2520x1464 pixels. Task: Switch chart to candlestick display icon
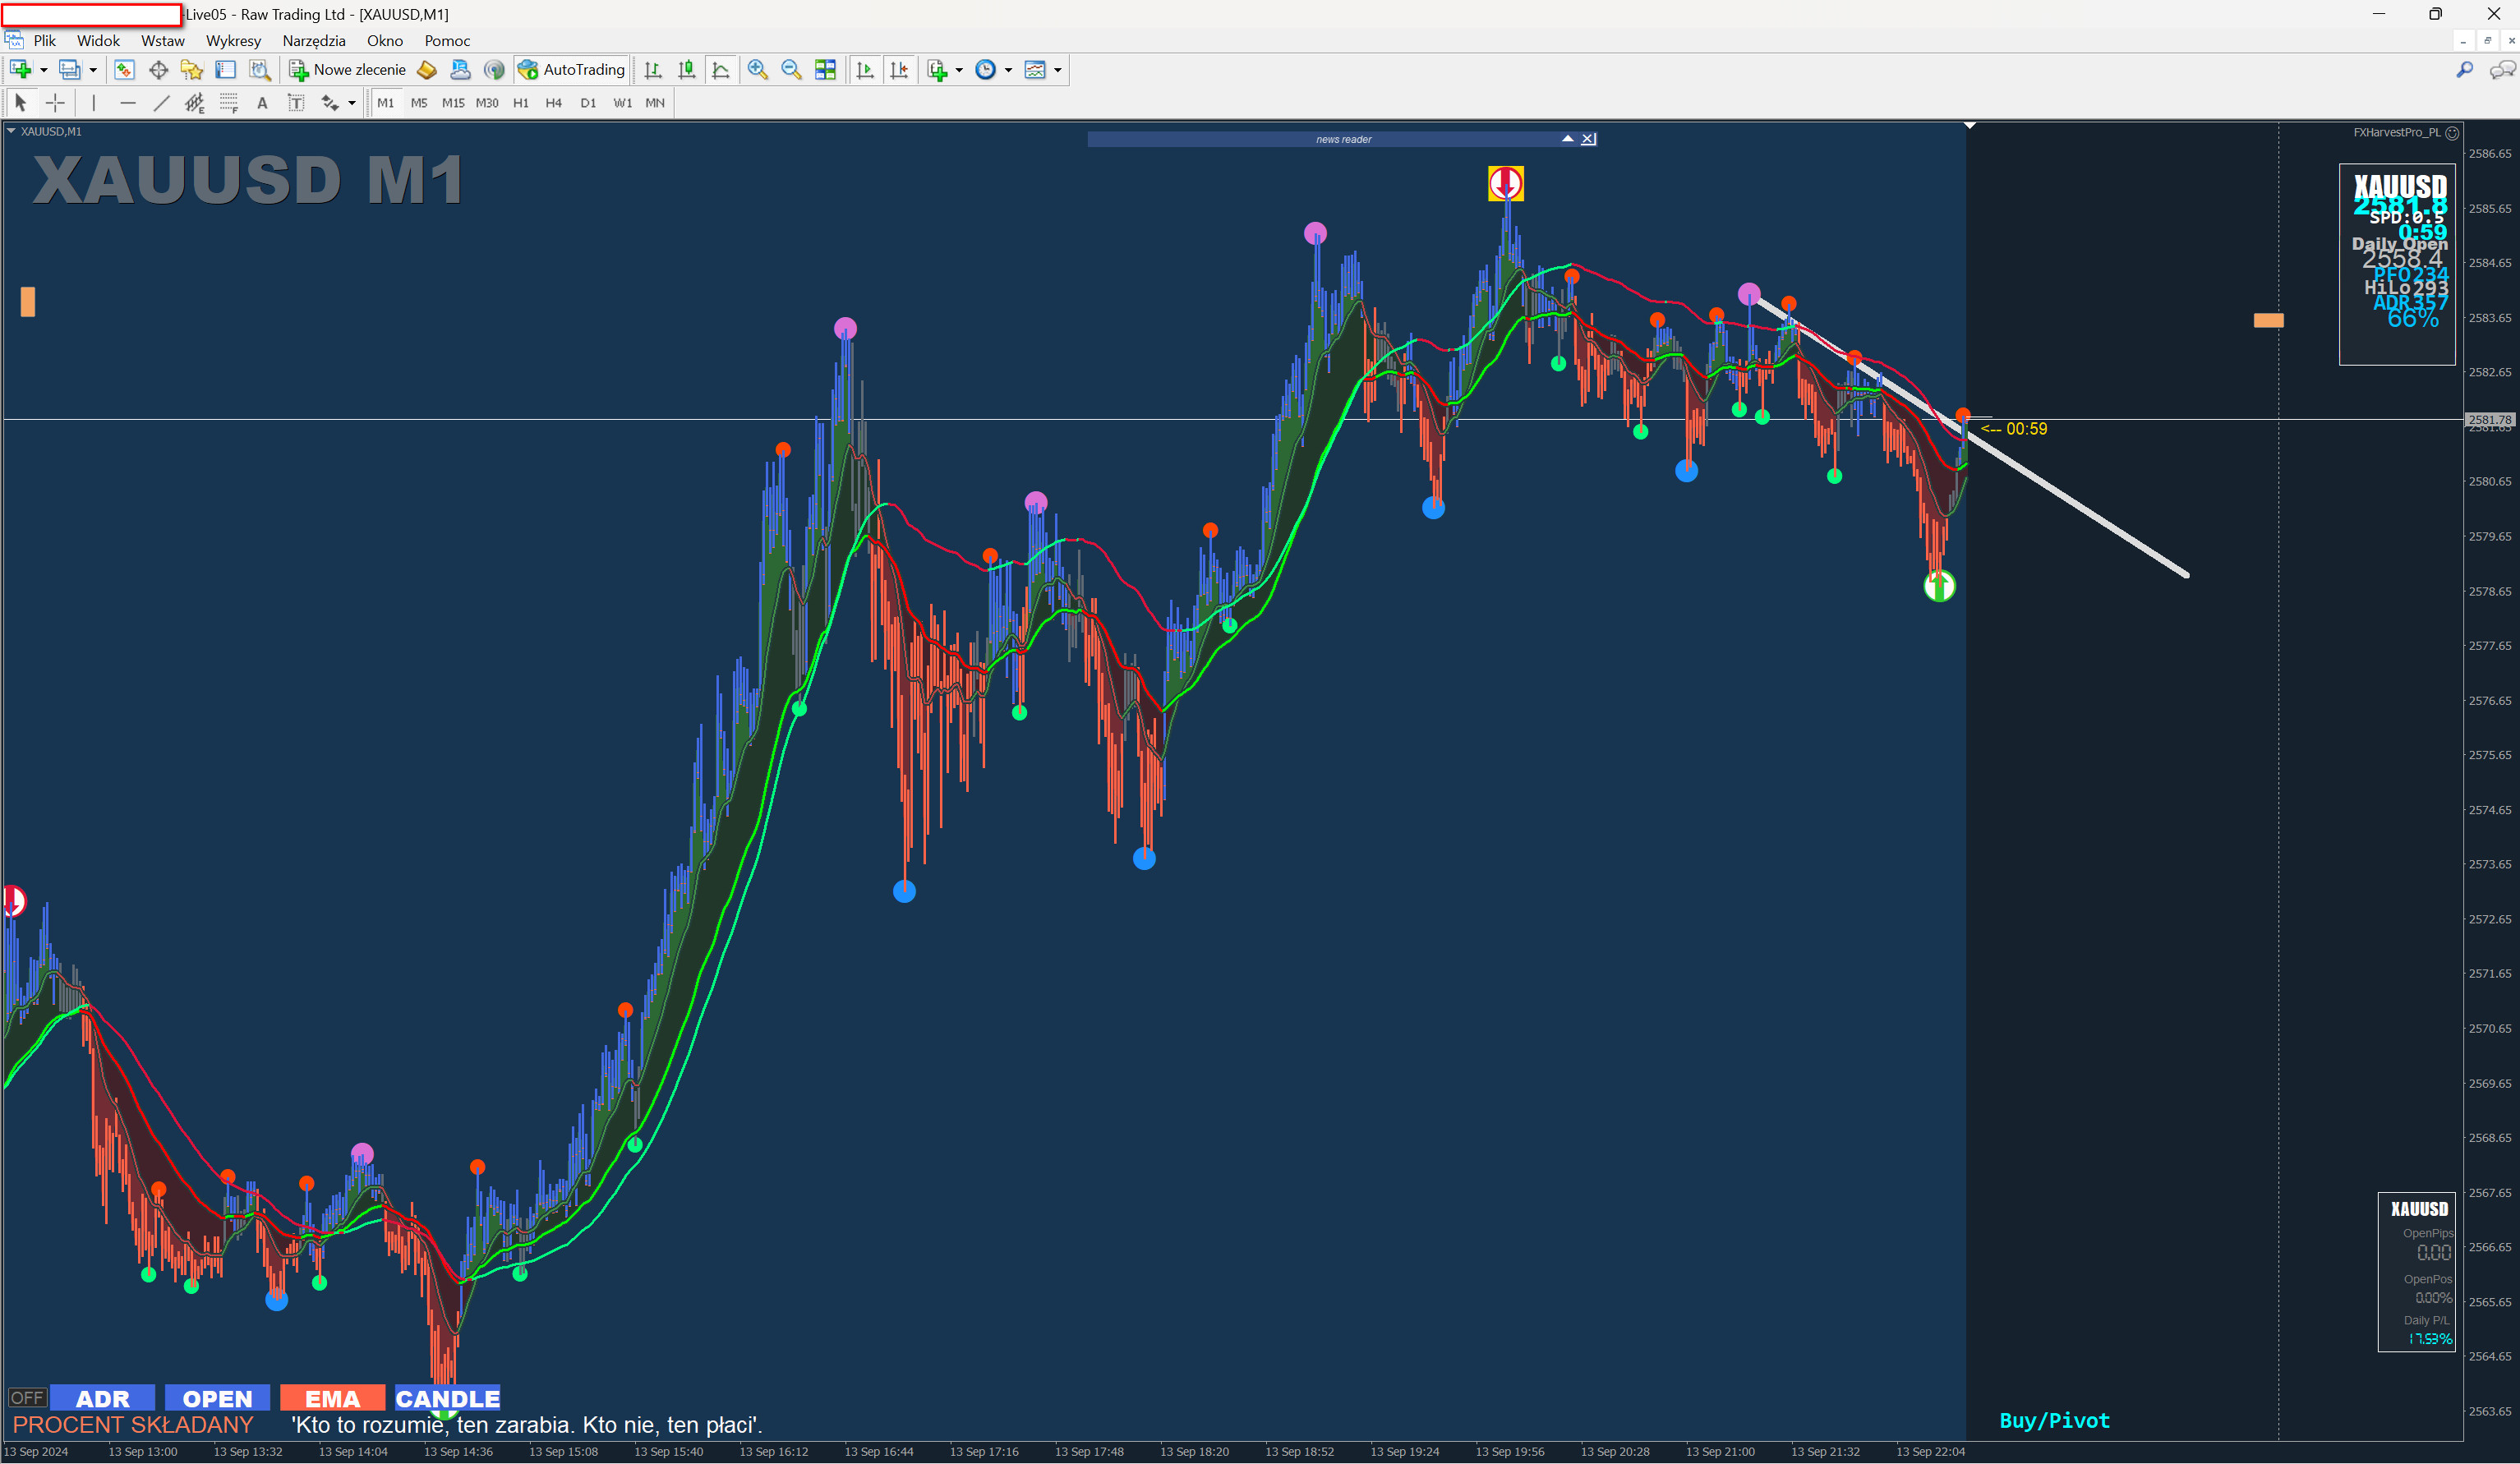[686, 70]
